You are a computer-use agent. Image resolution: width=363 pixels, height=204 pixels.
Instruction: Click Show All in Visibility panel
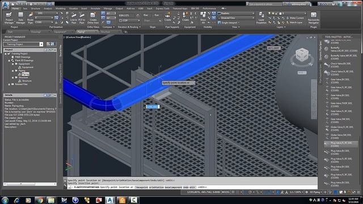tap(203, 18)
